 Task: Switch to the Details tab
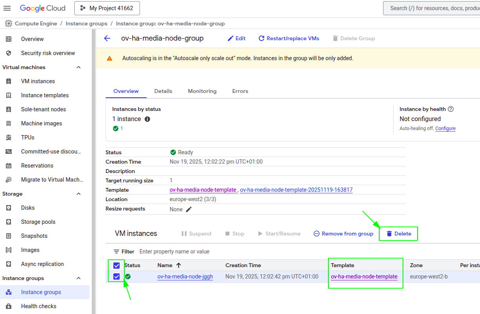coord(163,91)
